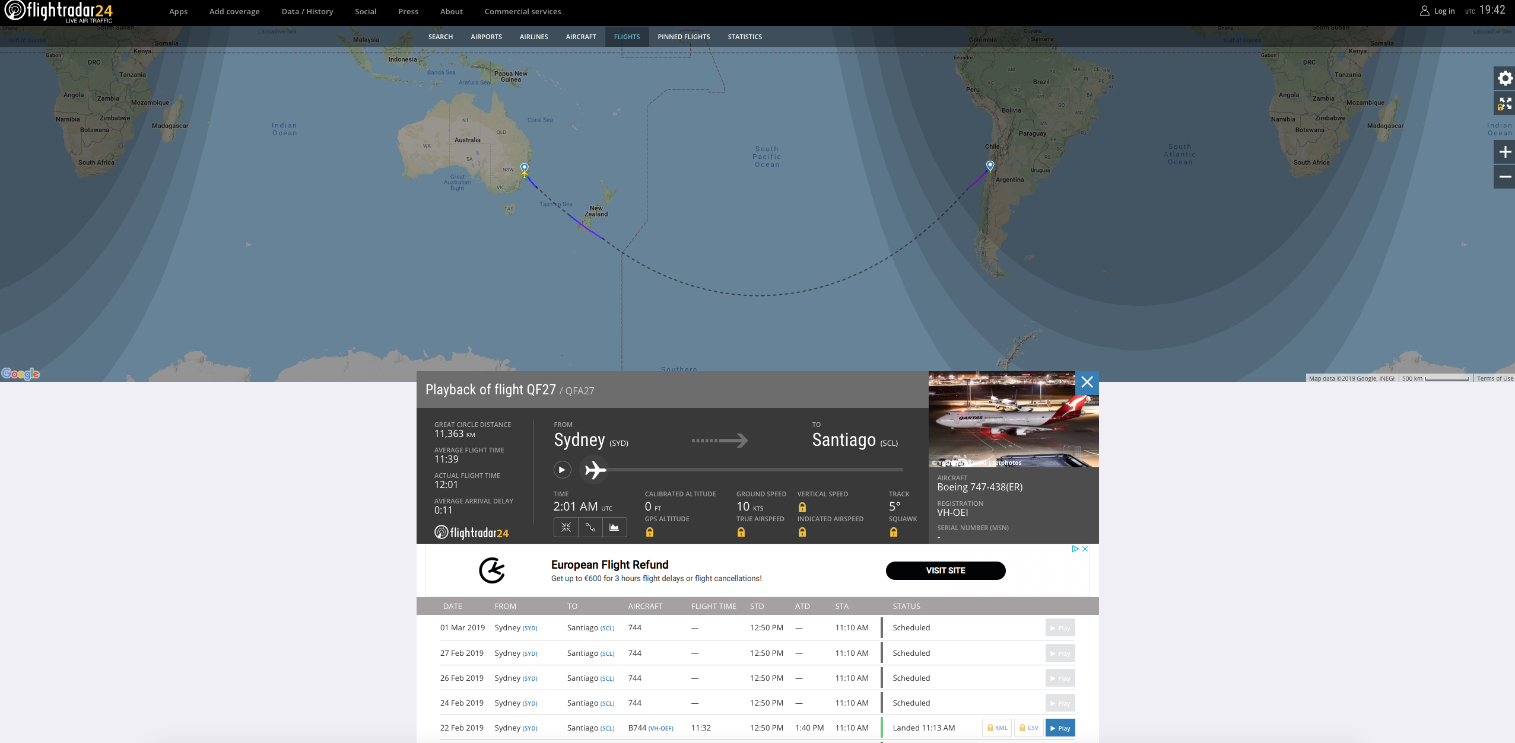Zoom in on the map
The image size is (1515, 743).
pyautogui.click(x=1505, y=152)
